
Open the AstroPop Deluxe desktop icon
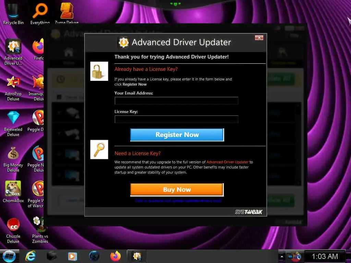pos(13,88)
